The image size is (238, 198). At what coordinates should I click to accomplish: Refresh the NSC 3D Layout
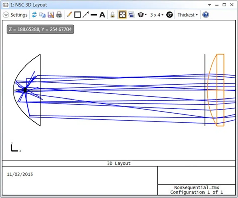click(x=34, y=15)
